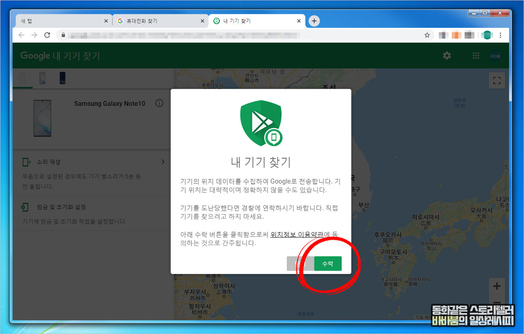Click the gray cancel button beside 수락
The image size is (524, 334).
pyautogui.click(x=300, y=264)
